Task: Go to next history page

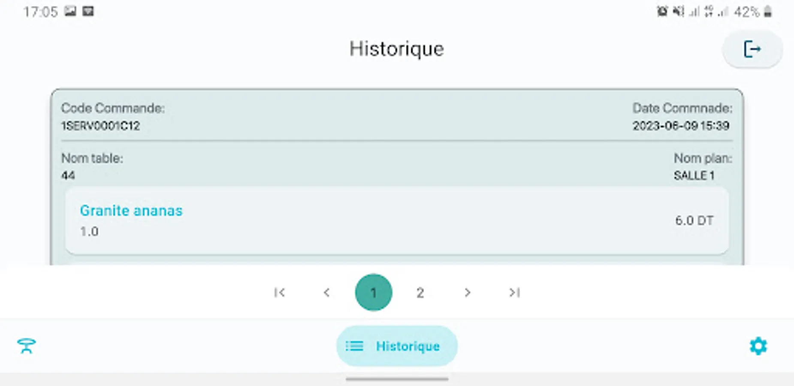Action: [467, 293]
